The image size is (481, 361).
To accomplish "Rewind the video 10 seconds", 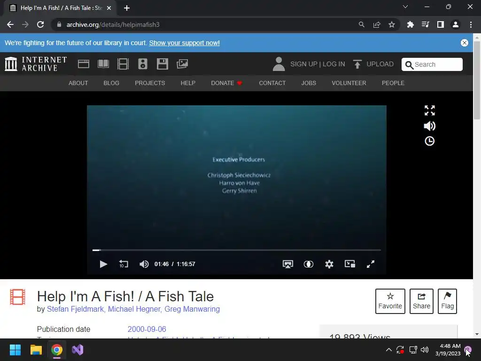I will click(x=124, y=264).
